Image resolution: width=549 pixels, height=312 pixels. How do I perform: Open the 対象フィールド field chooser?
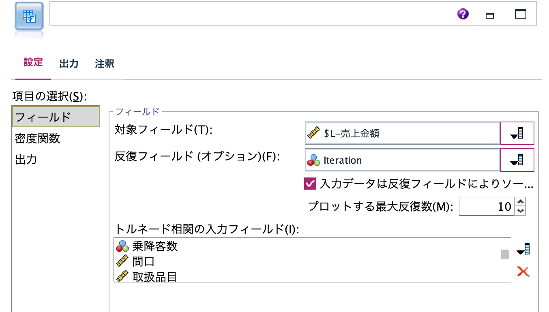(x=517, y=134)
